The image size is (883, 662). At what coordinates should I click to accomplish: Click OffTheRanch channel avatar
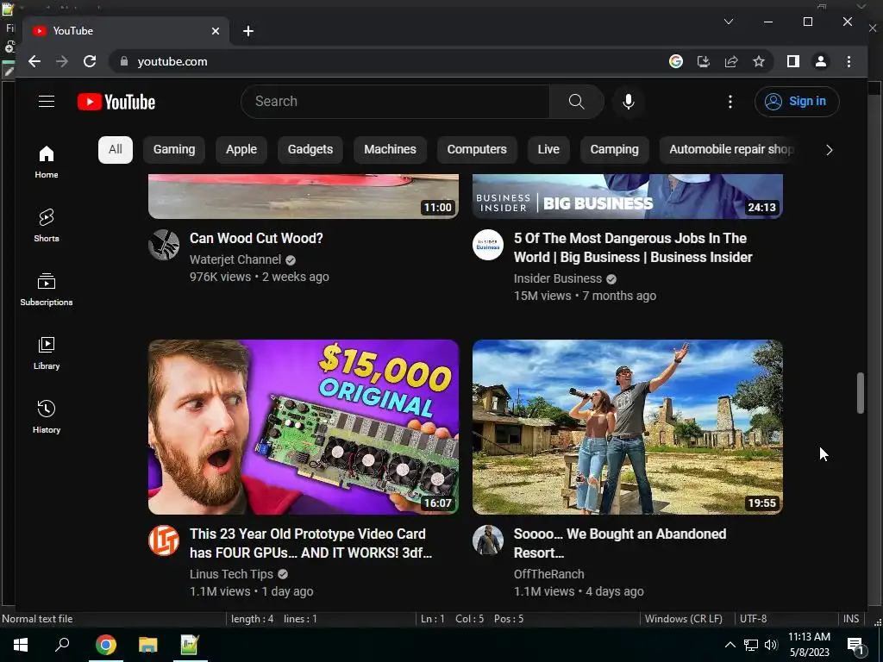[488, 540]
